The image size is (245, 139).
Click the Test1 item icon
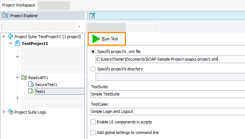pyautogui.click(x=31, y=91)
